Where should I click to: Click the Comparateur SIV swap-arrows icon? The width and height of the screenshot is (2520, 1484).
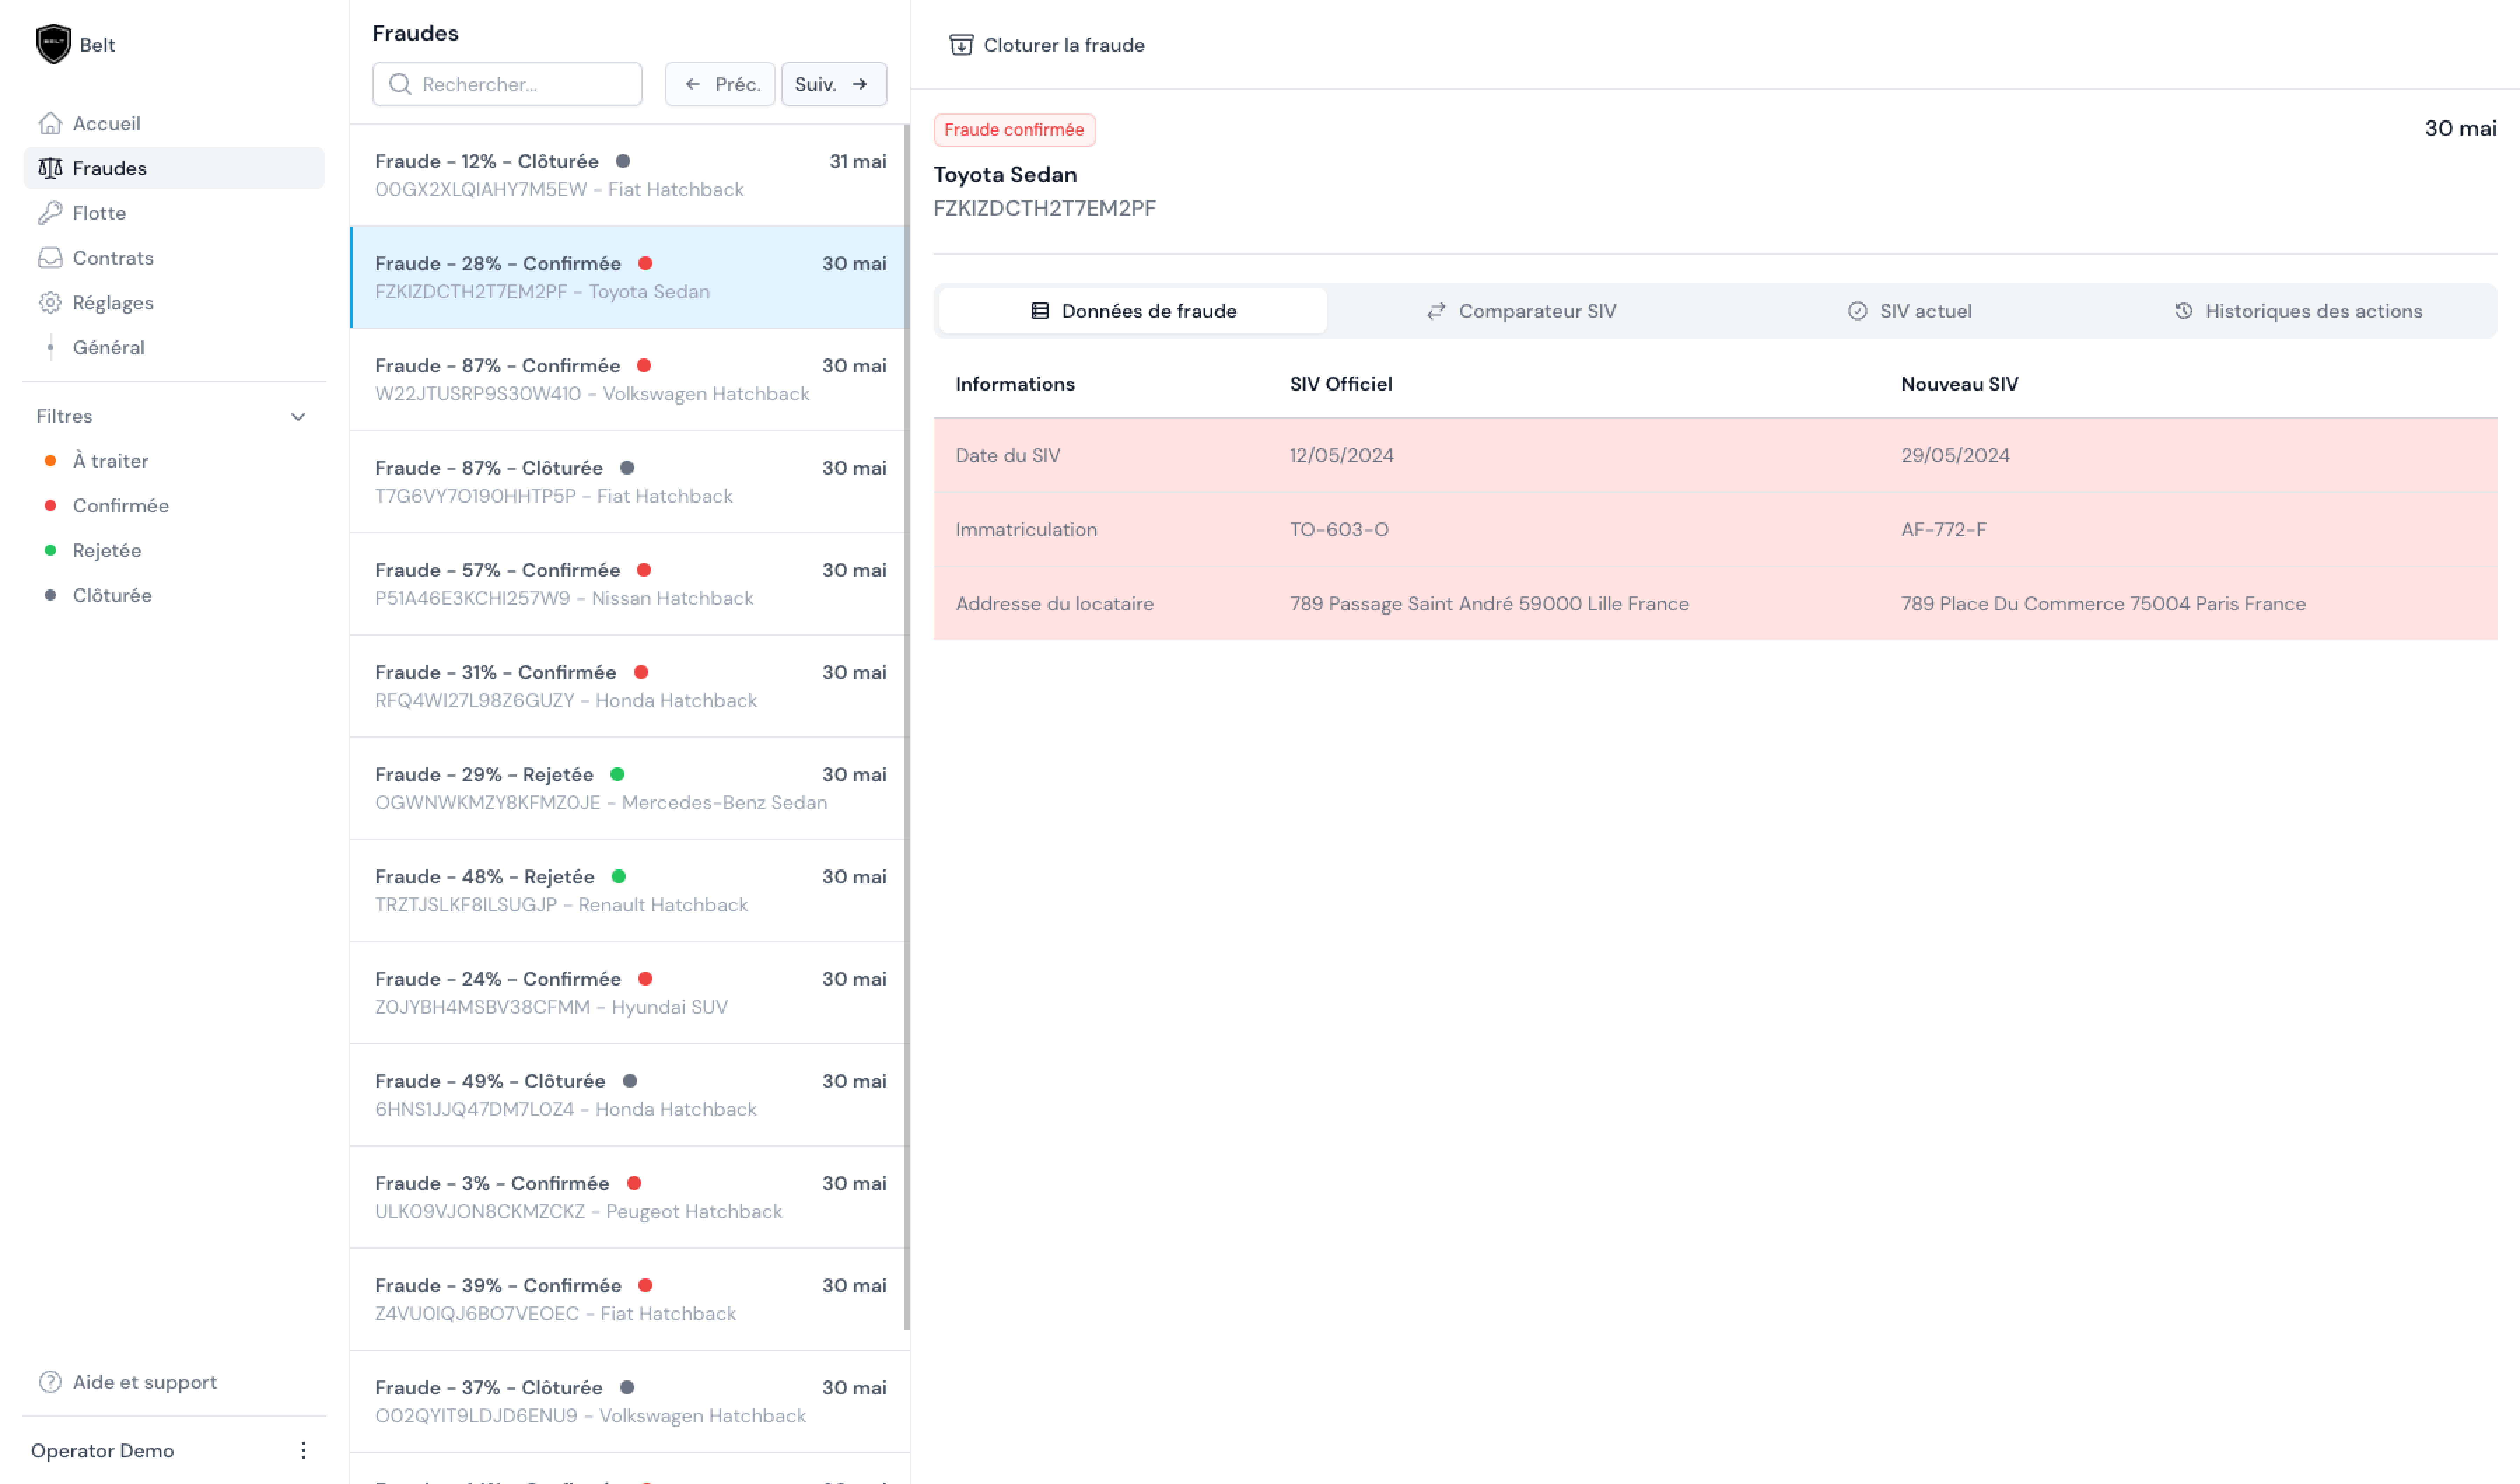(x=1436, y=311)
